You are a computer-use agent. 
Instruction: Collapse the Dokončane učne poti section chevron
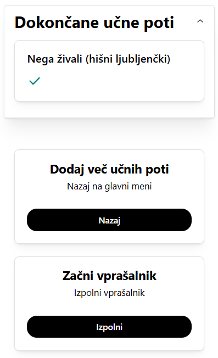pyautogui.click(x=200, y=21)
